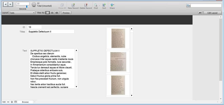Click the zoom in icon in status bar
224x105 pixels.
click(12, 102)
